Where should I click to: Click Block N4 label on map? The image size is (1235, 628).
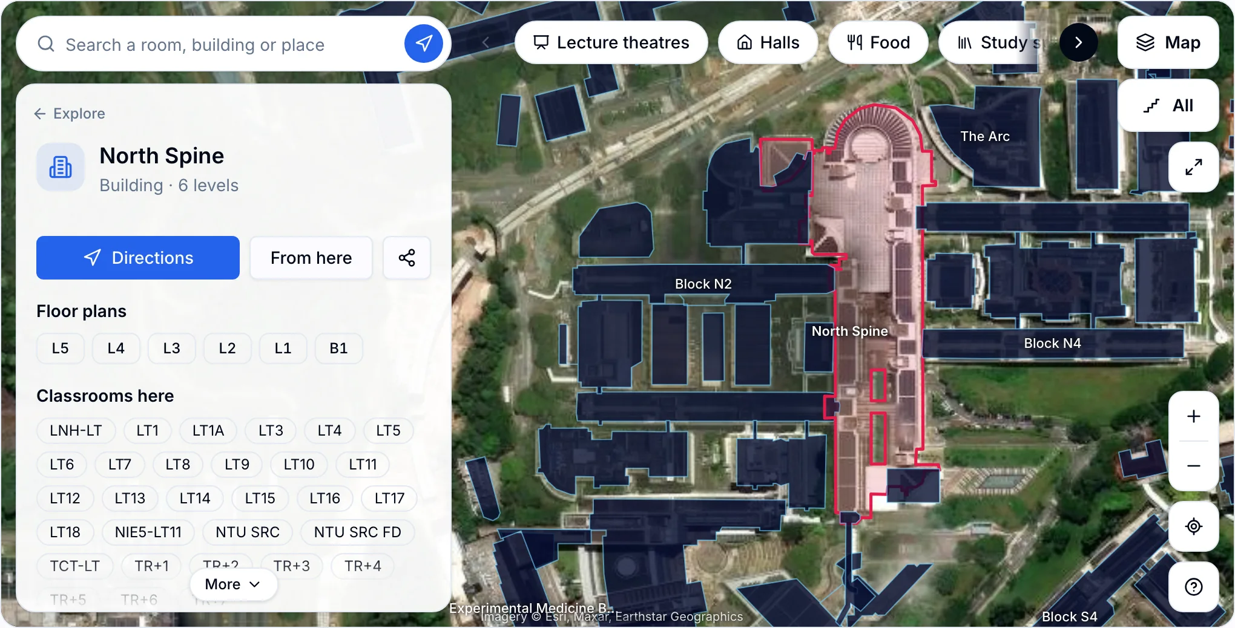click(1052, 344)
